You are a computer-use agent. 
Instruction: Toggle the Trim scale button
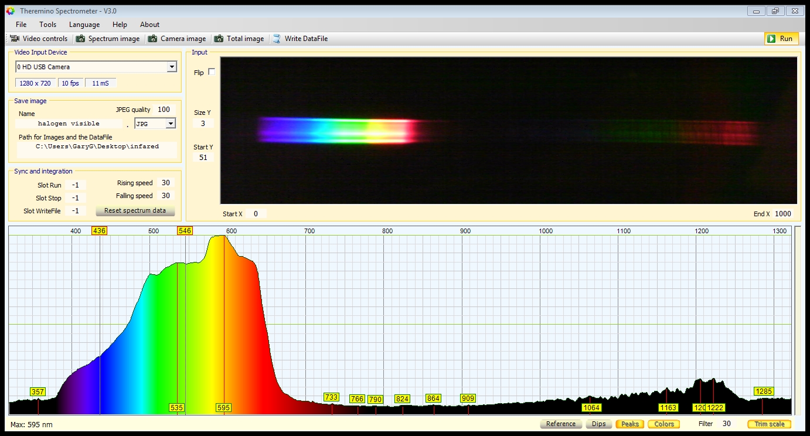tap(769, 424)
